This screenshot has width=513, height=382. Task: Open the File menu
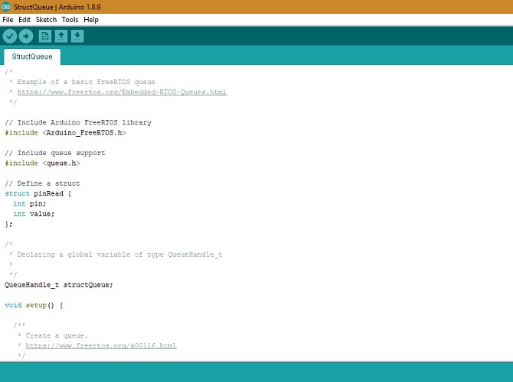(x=8, y=20)
